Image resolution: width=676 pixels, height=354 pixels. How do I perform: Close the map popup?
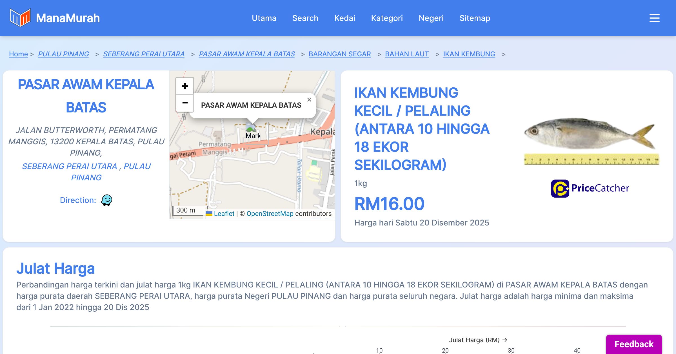[309, 100]
